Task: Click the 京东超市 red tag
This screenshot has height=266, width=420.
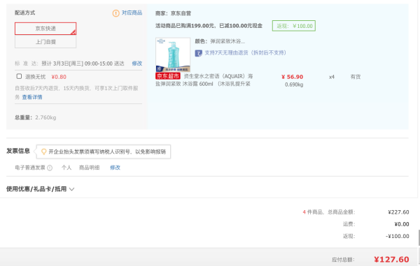Action: [168, 76]
